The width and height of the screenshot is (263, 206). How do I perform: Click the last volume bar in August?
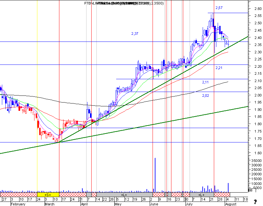(228, 187)
